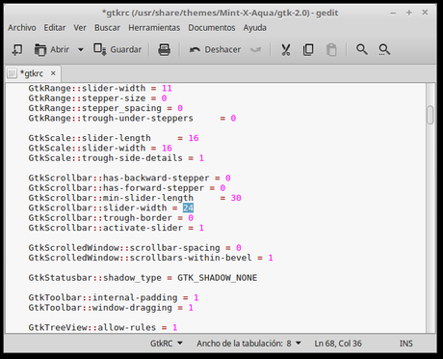443x359 pixels.
Task: Click the GtkScrollbar::activate-slider line
Action: (x=117, y=228)
